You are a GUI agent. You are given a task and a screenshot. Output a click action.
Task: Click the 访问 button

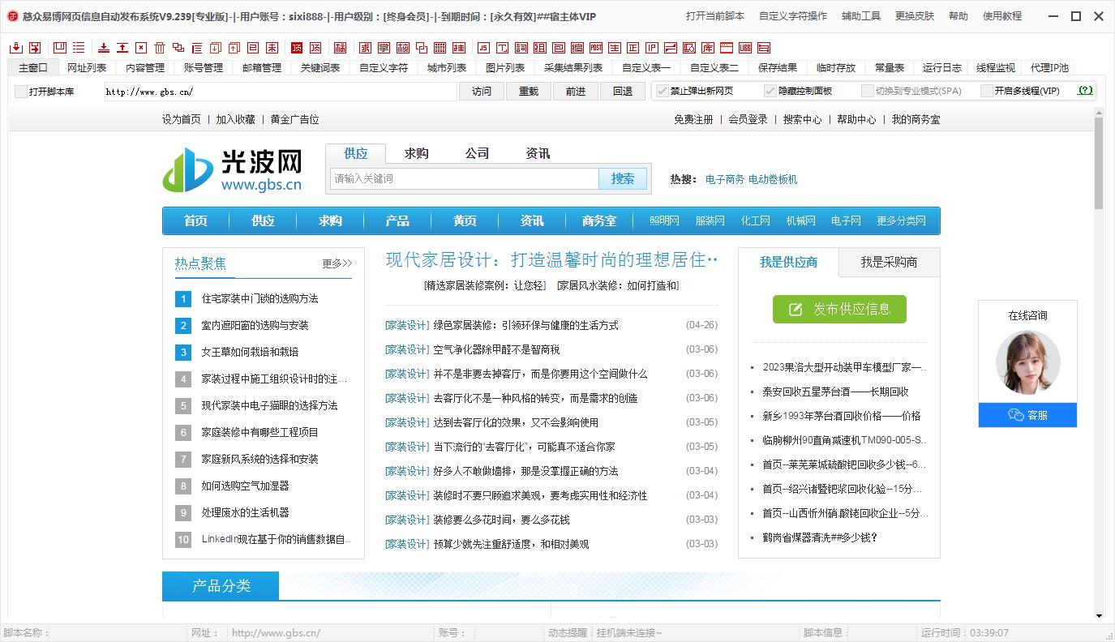(482, 92)
